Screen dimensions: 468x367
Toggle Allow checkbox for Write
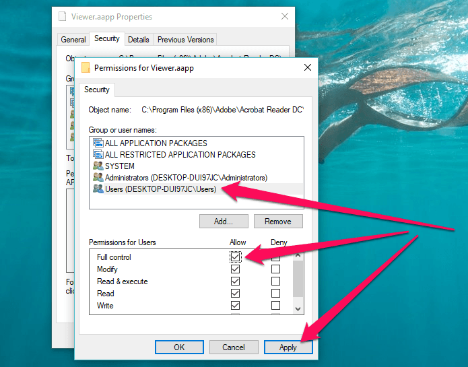point(235,305)
